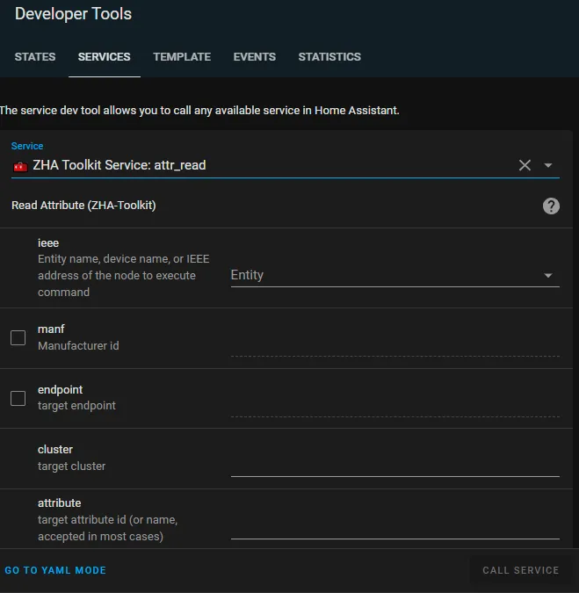The image size is (579, 593).
Task: Click the 'Read Attribute (ZHA-Toolkit)' text
Action: [83, 206]
